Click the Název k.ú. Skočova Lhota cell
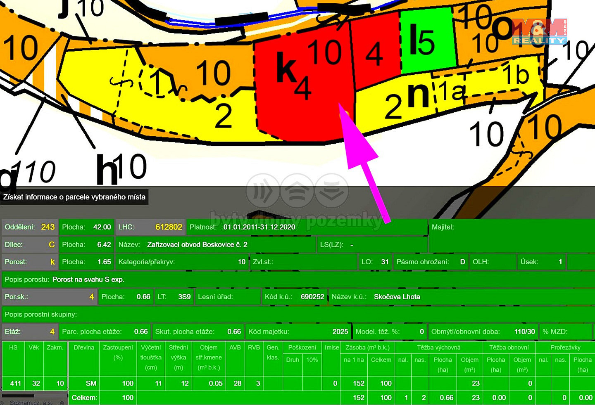 [x=462, y=297]
